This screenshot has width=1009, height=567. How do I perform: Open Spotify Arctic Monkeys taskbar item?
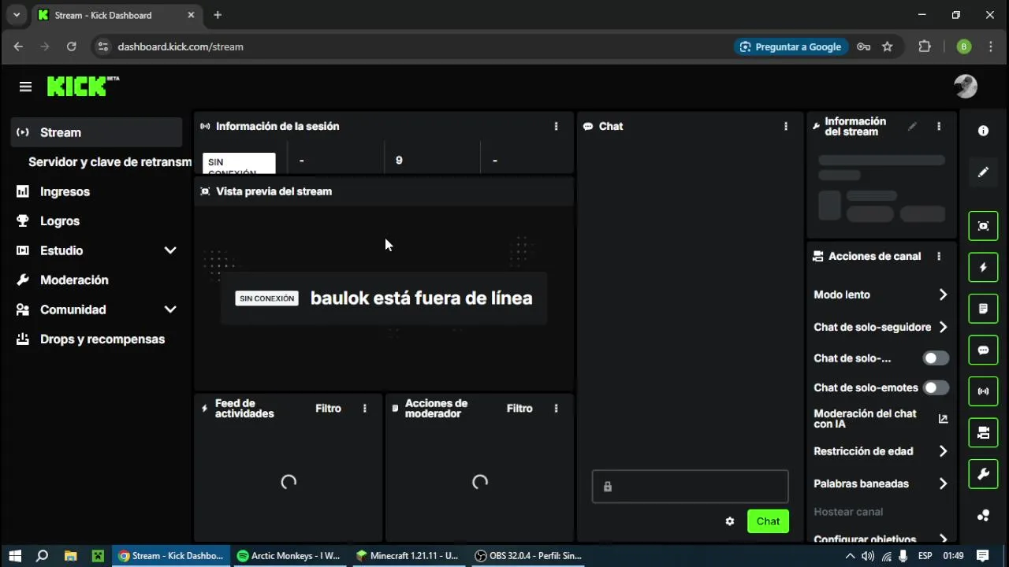pos(289,555)
